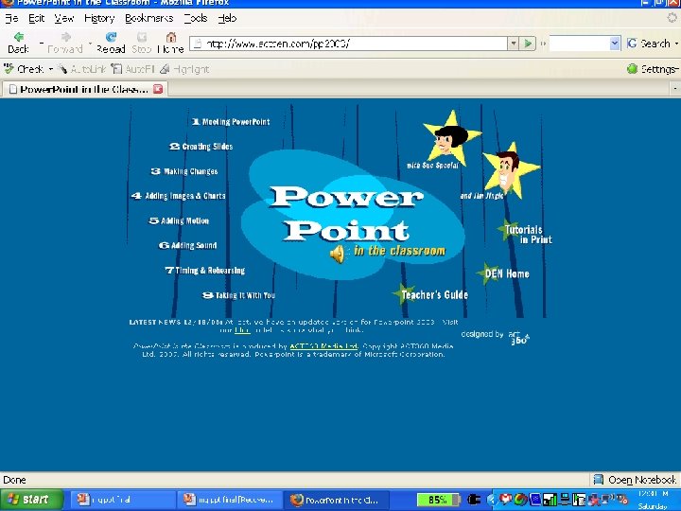Click the power plug tray icon

[474, 500]
